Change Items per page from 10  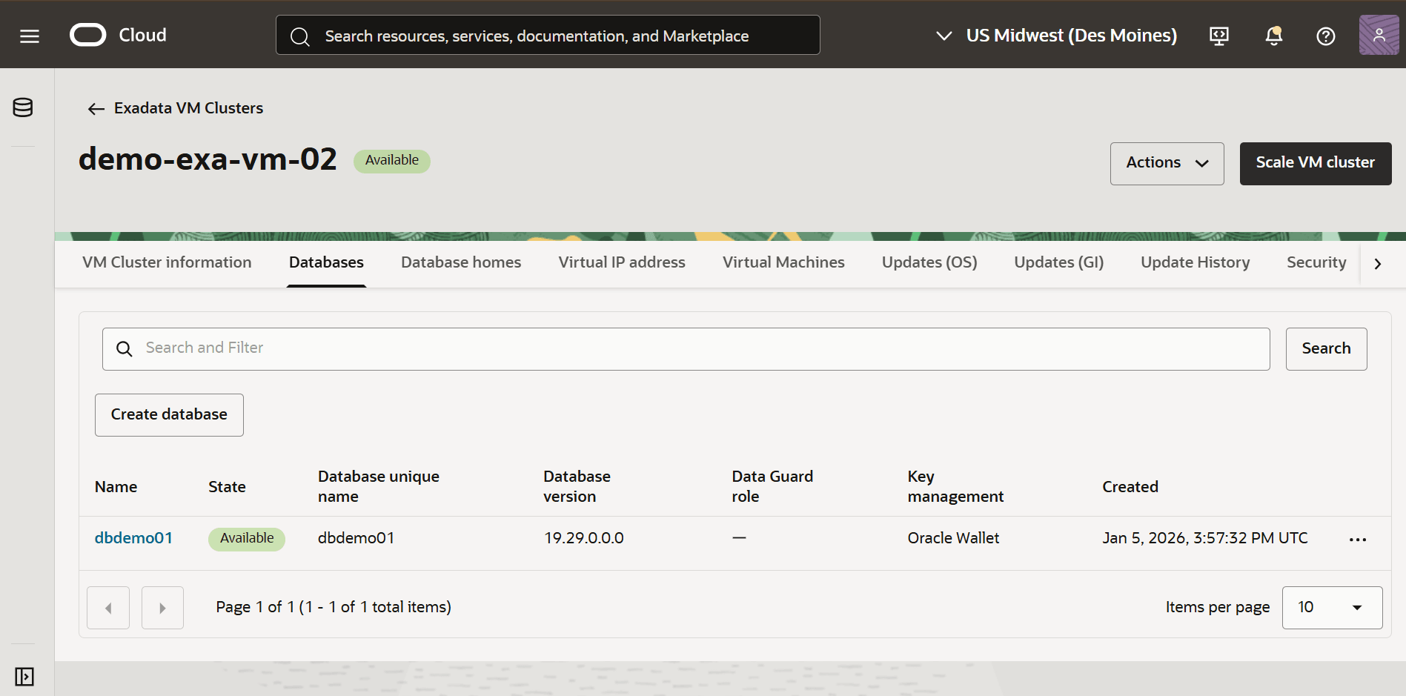click(x=1332, y=607)
